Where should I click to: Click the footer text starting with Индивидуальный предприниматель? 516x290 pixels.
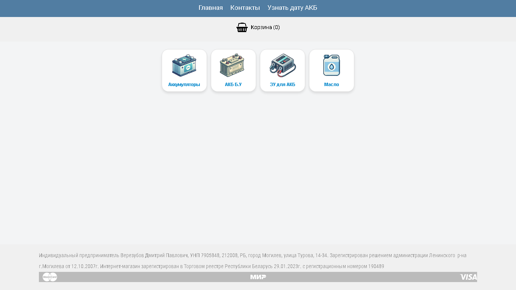[x=253, y=256]
